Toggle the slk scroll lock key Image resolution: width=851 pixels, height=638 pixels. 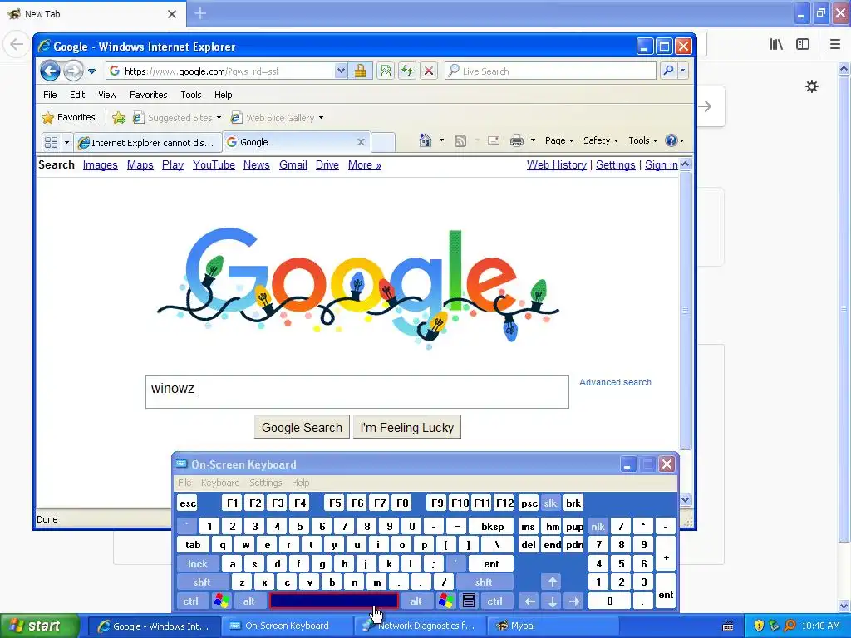click(550, 503)
